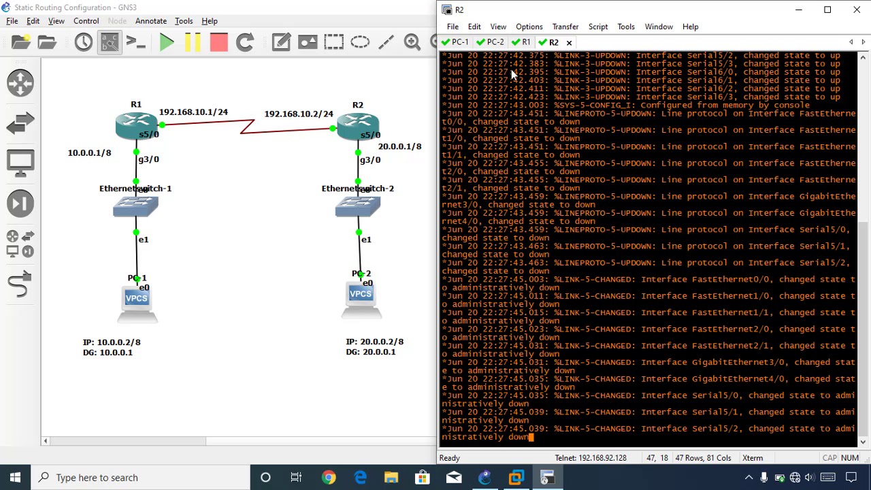This screenshot has height=490, width=871.
Task: Click terminal vertical scrollbar down arrow
Action: tap(863, 441)
